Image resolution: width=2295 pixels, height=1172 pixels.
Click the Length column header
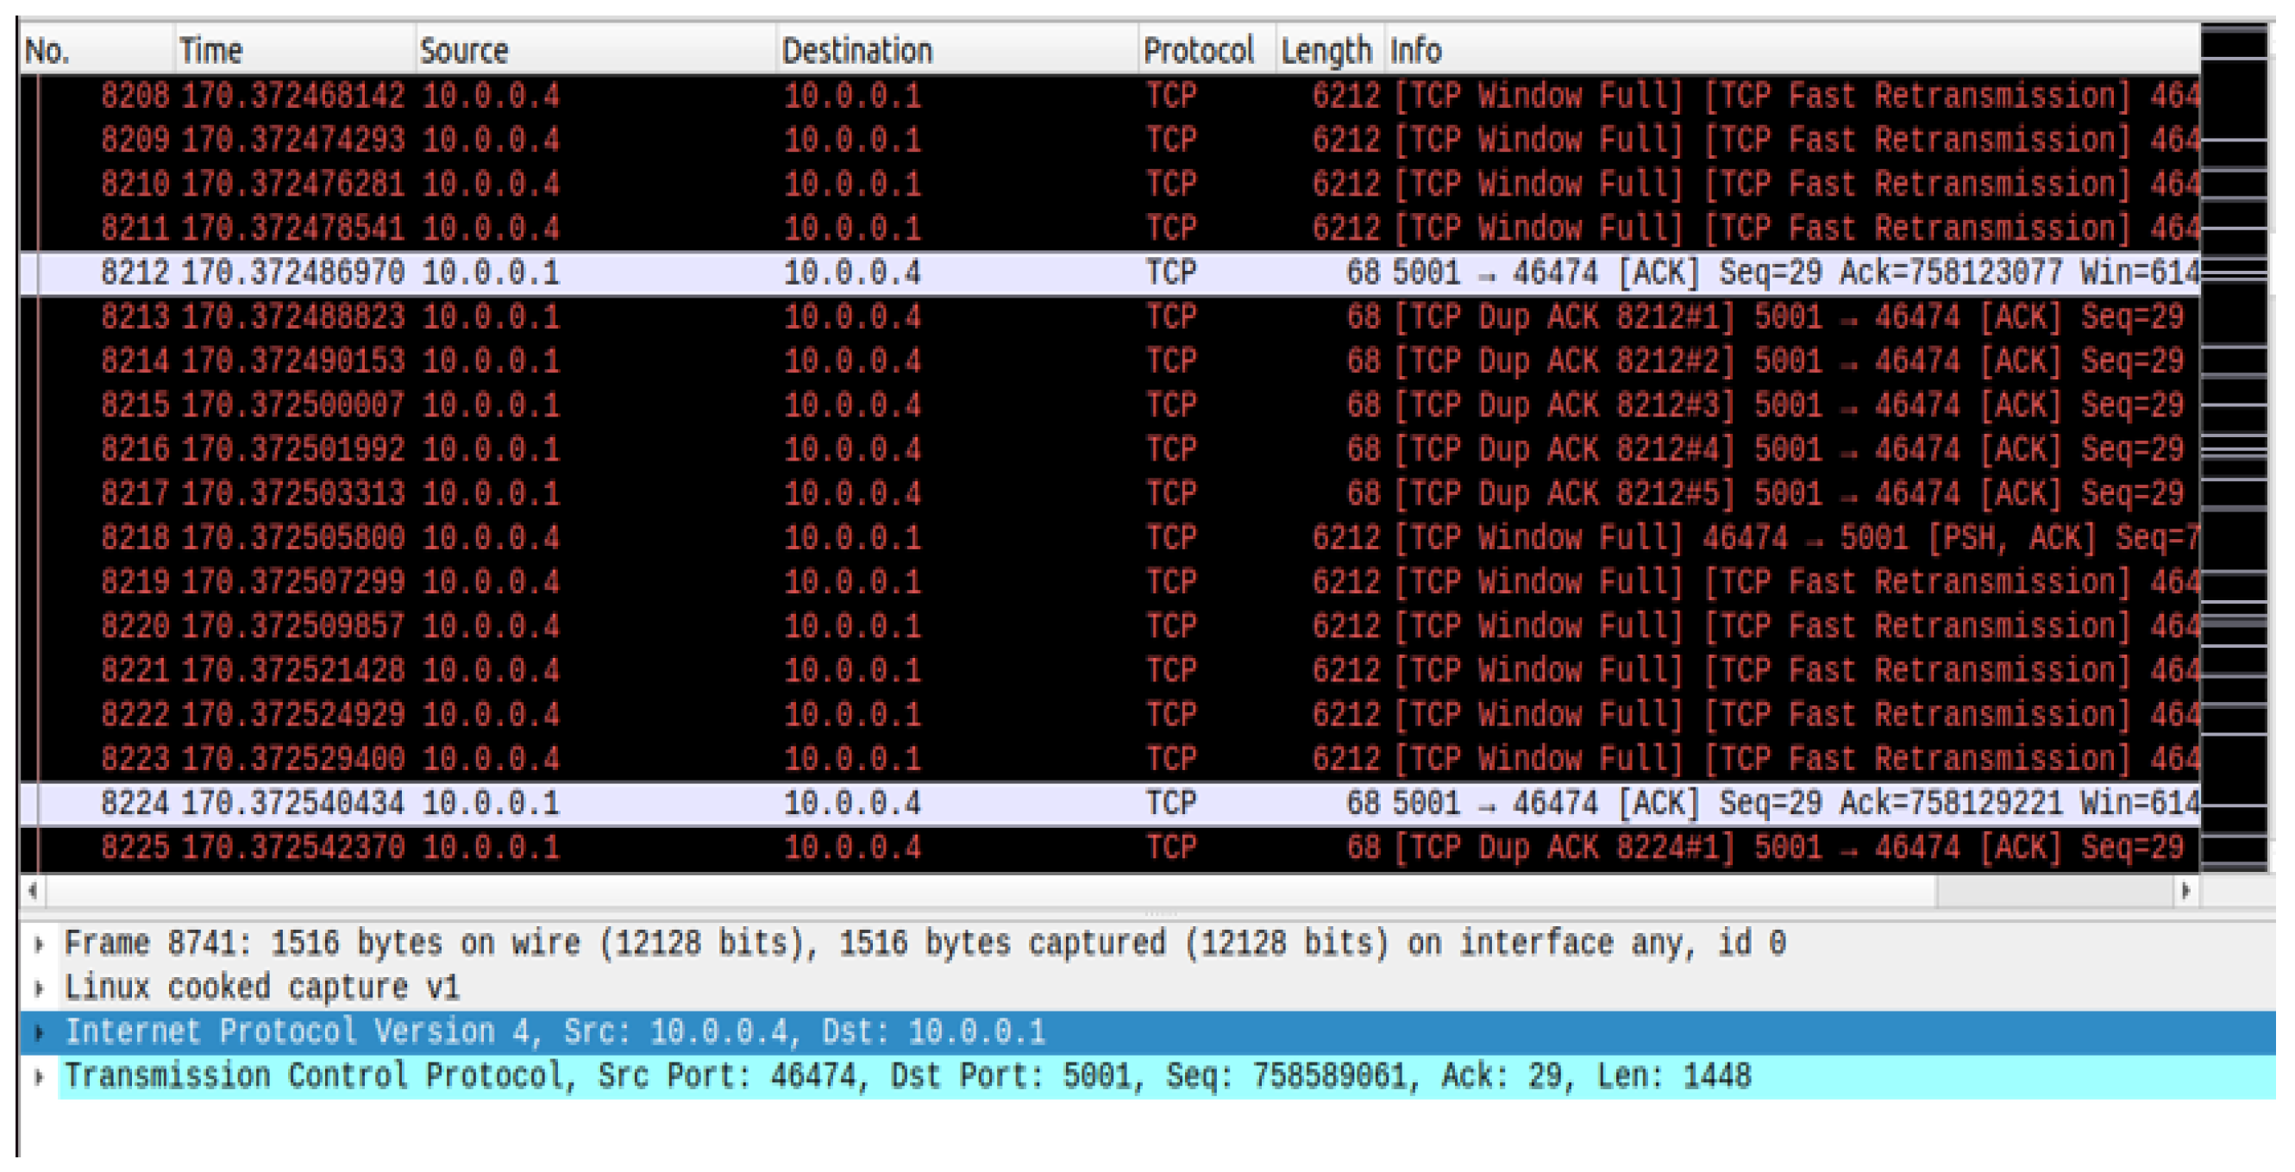[x=1326, y=51]
